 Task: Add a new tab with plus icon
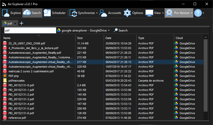pyautogui.click(x=21, y=23)
